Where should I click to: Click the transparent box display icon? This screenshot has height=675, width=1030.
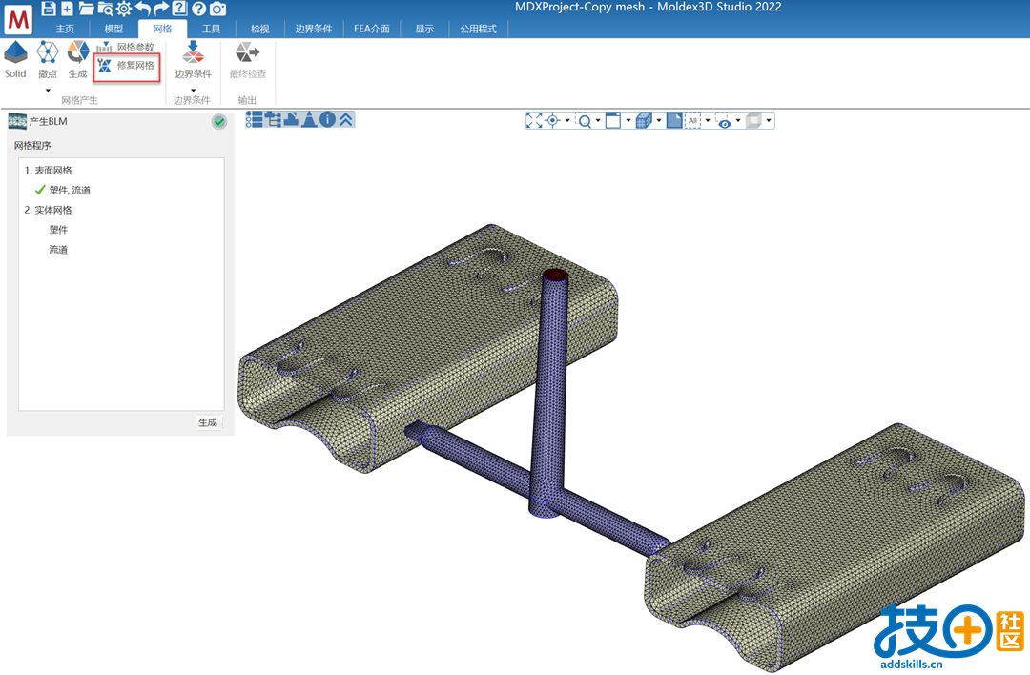coord(754,120)
